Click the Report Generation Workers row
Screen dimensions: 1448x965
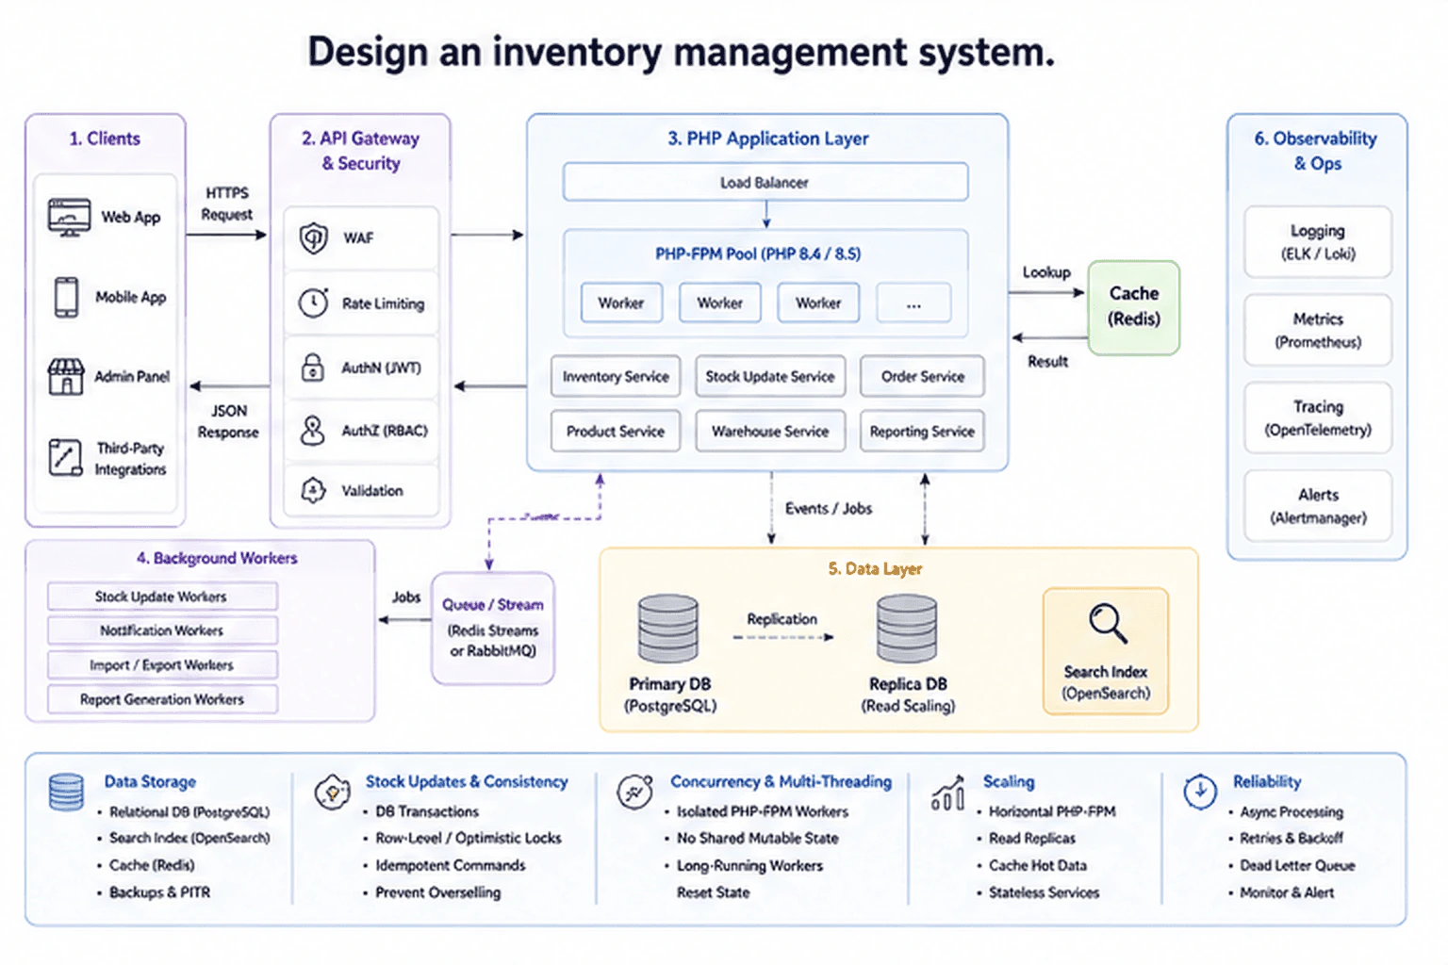(x=162, y=699)
